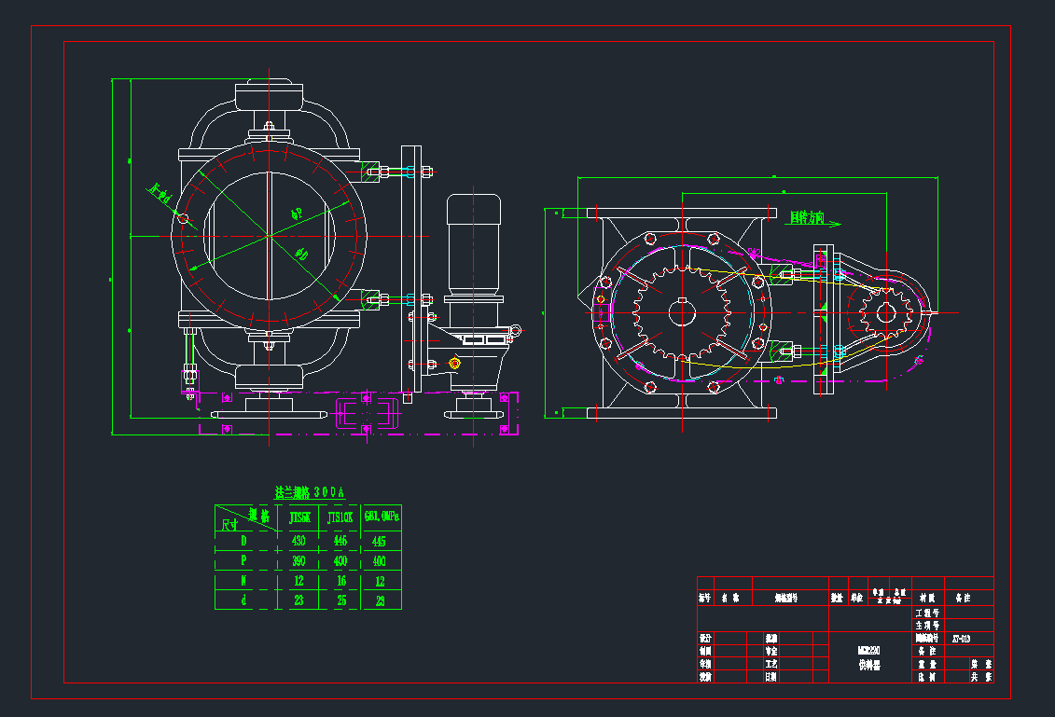
Task: Select the JIS10K column header
Action: point(340,517)
